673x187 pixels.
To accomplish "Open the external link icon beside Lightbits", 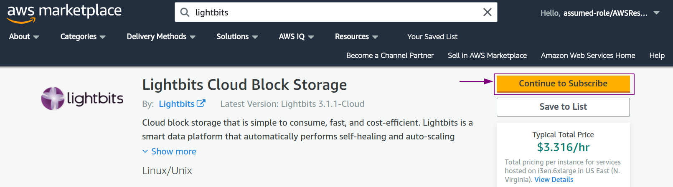I will pyautogui.click(x=201, y=103).
